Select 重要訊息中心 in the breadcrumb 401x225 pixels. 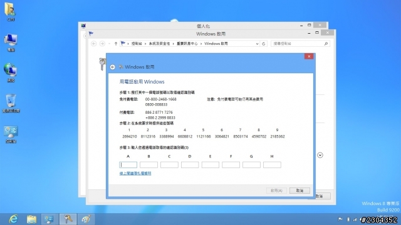(x=187, y=44)
